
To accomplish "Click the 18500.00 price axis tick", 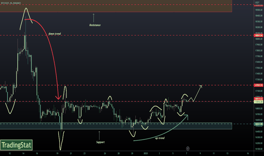I will [x=259, y=10].
